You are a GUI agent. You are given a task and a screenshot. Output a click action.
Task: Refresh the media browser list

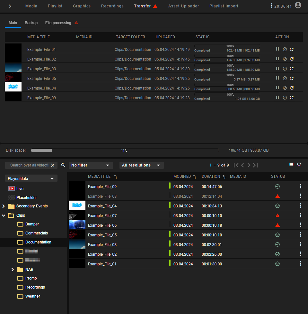point(299,164)
